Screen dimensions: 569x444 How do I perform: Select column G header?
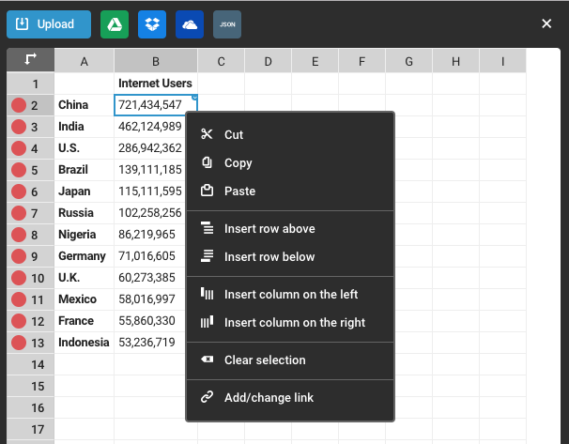tap(408, 61)
